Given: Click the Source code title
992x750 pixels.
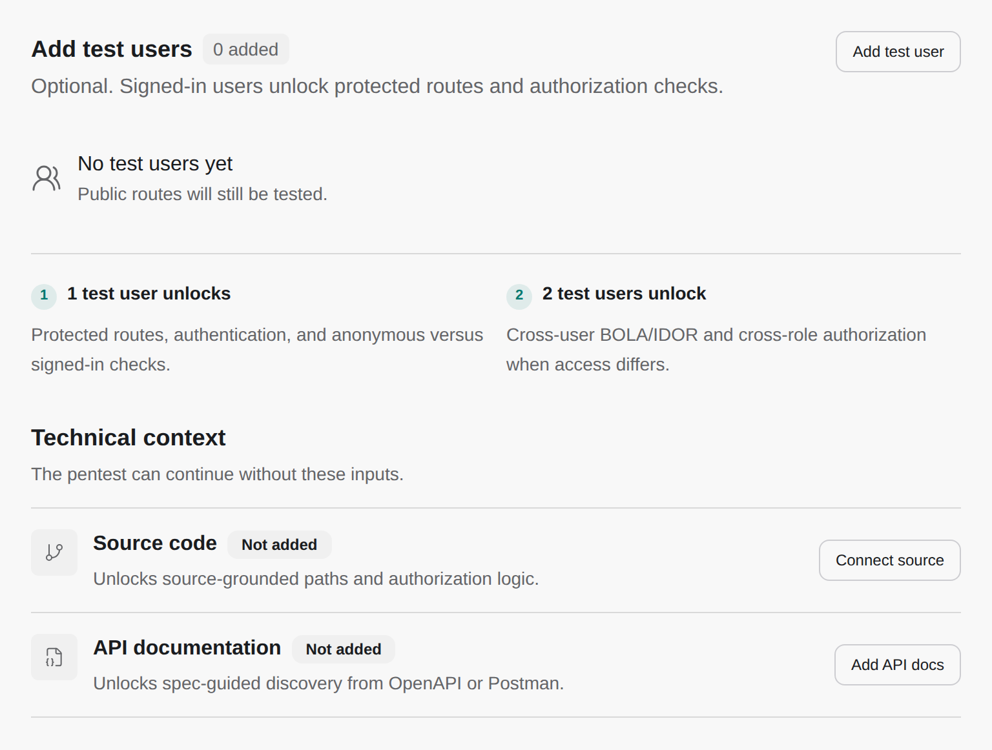Looking at the screenshot, I should click(x=155, y=543).
